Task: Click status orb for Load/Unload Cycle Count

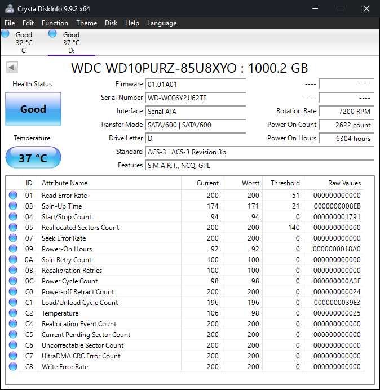Action: (13, 302)
